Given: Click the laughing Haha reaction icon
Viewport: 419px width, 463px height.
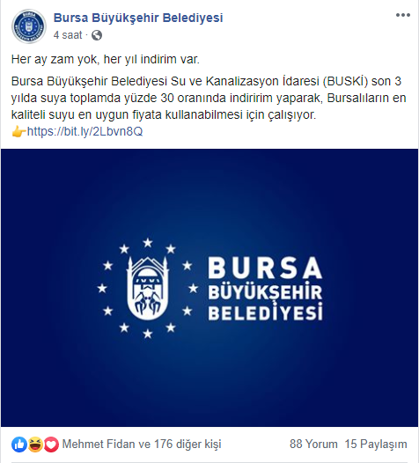Looking at the screenshot, I should tap(35, 445).
